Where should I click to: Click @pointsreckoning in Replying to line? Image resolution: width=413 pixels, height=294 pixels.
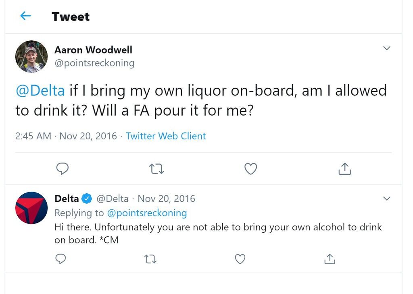point(147,213)
